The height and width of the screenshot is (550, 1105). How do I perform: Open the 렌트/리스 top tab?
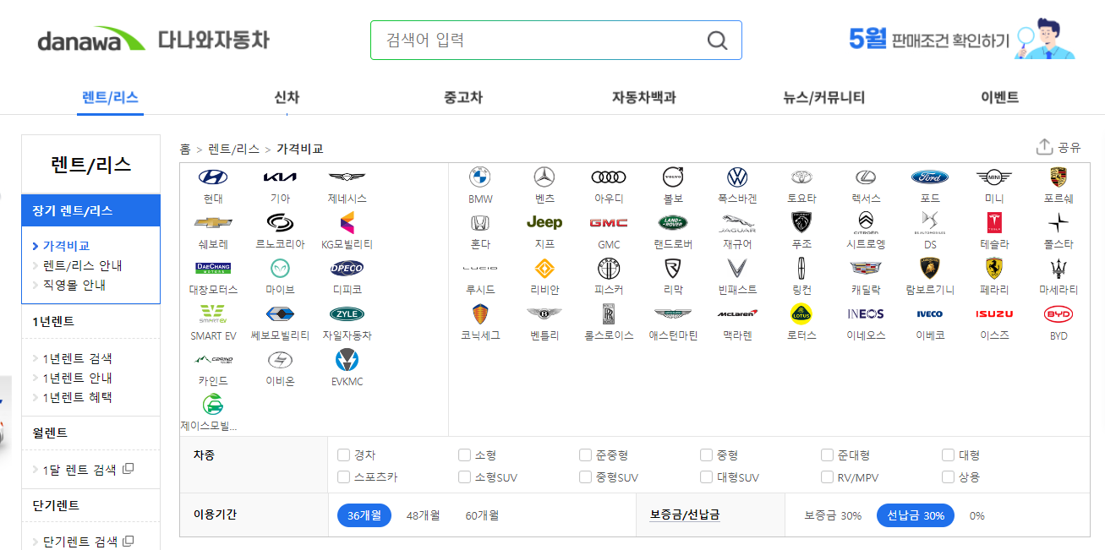tap(110, 97)
